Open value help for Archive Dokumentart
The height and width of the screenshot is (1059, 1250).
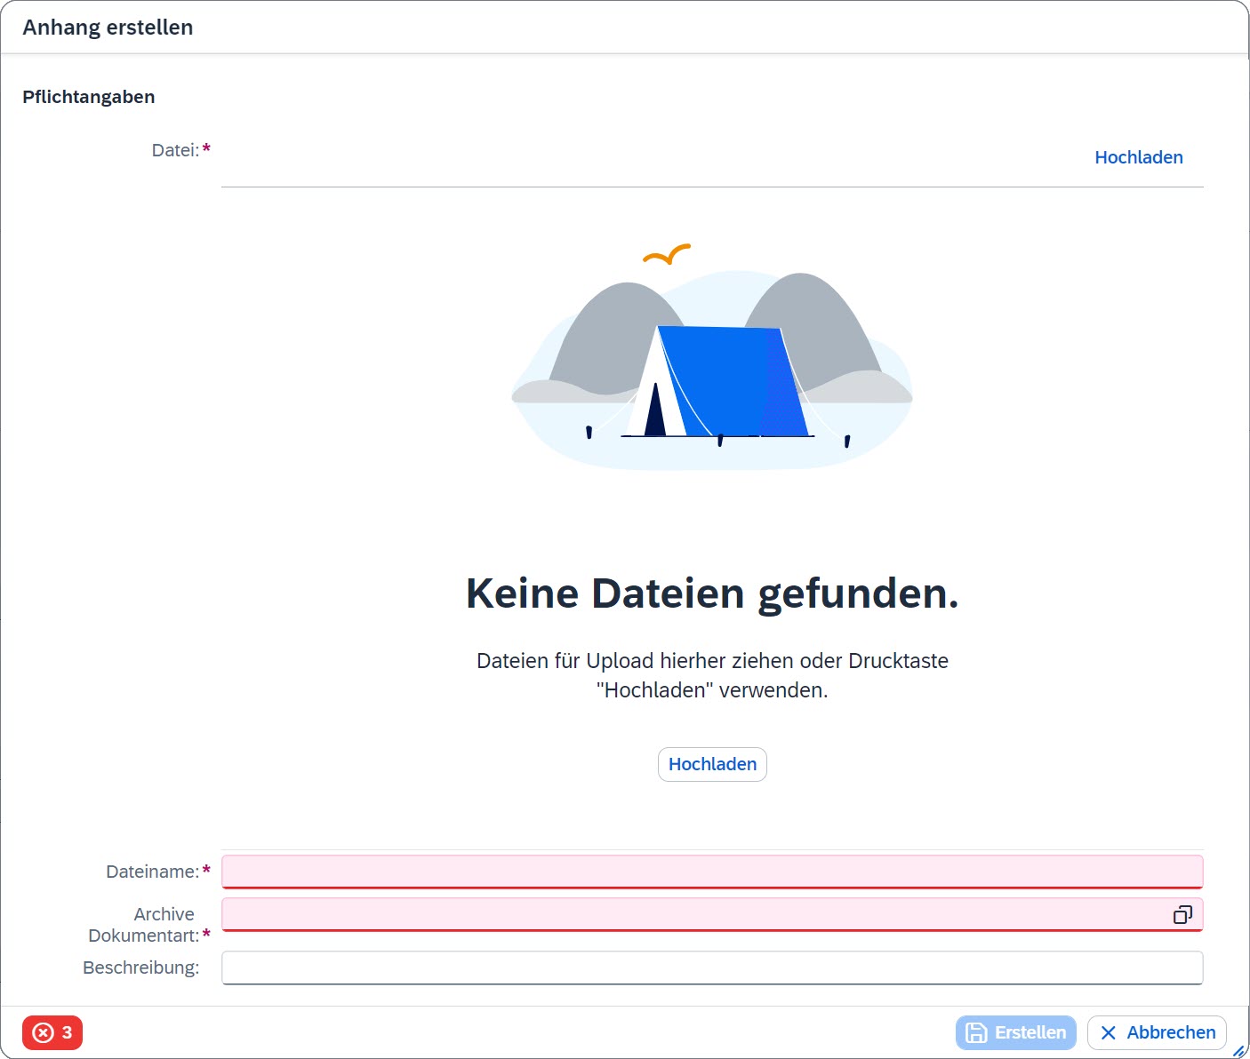click(x=1182, y=915)
